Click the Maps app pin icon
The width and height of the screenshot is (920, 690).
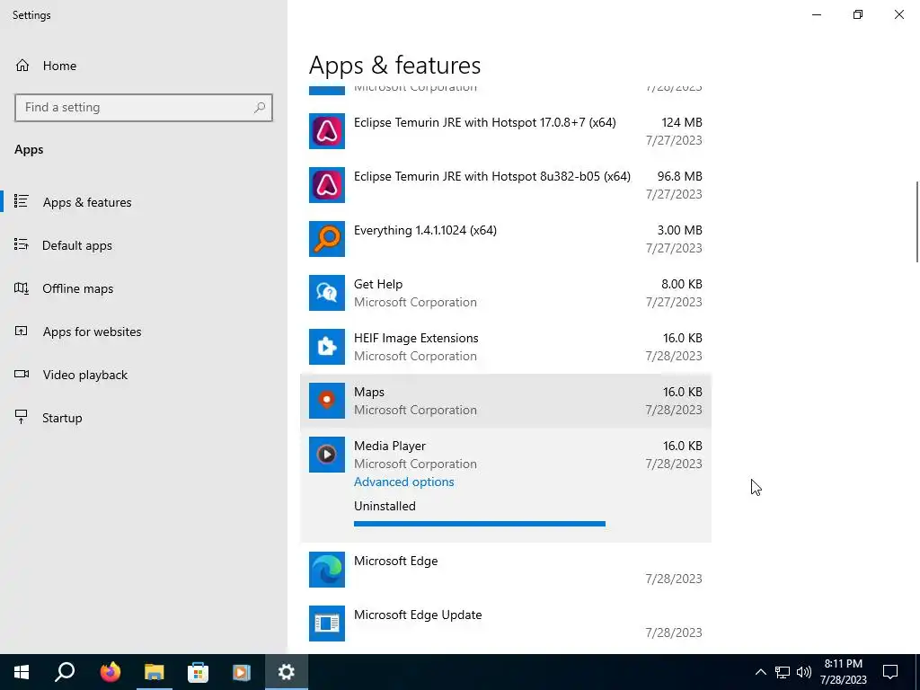327,401
